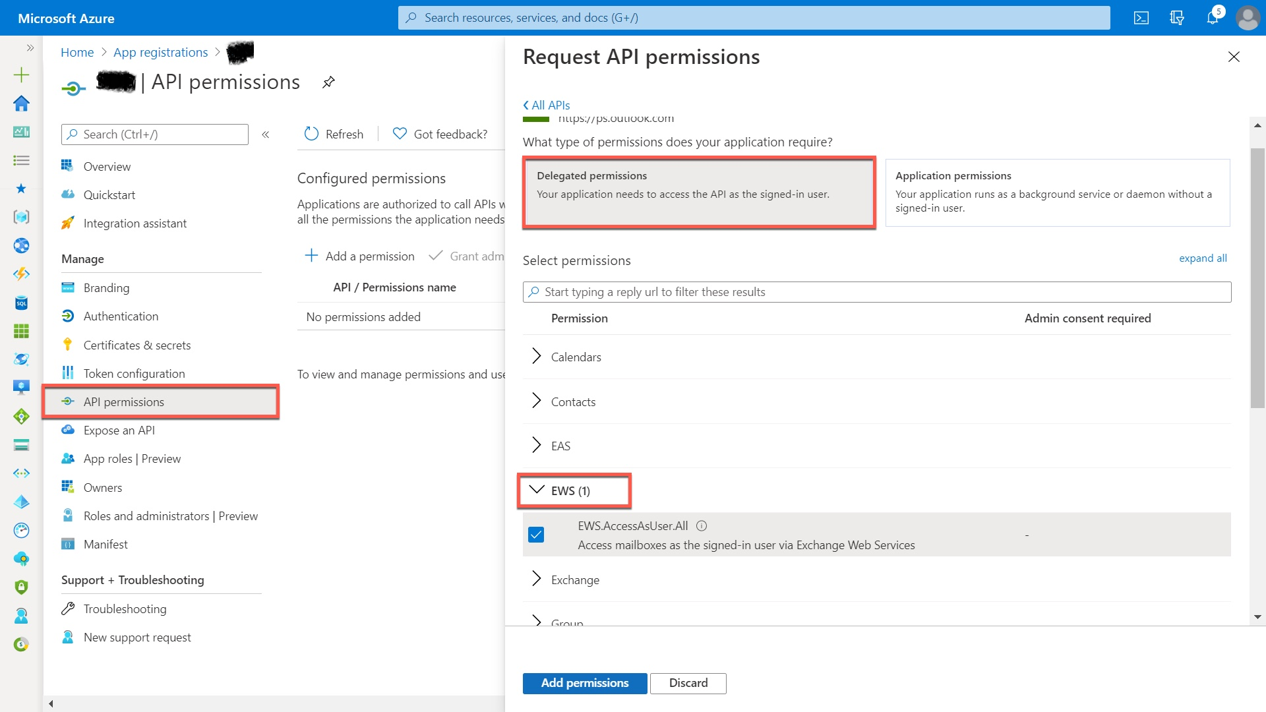Open Cloud Shell icon in top bar

tap(1141, 18)
